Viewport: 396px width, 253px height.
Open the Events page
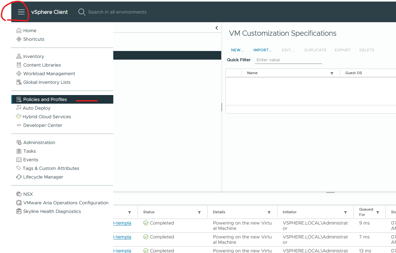click(x=31, y=160)
